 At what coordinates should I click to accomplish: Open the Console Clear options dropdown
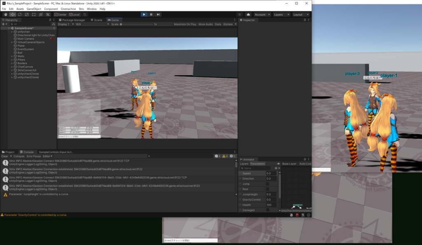(11, 156)
